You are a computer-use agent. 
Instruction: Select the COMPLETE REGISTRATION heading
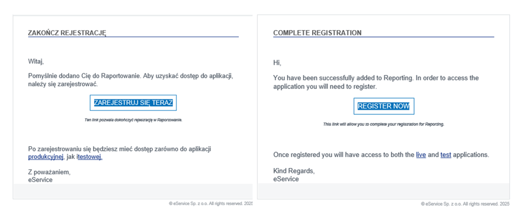pyautogui.click(x=317, y=33)
